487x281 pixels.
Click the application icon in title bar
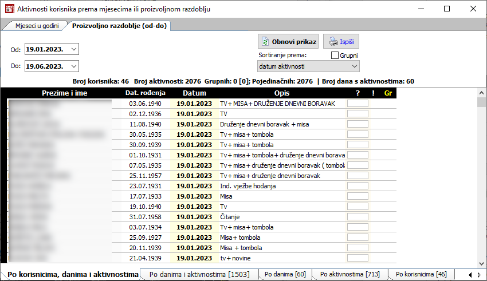[x=9, y=9]
